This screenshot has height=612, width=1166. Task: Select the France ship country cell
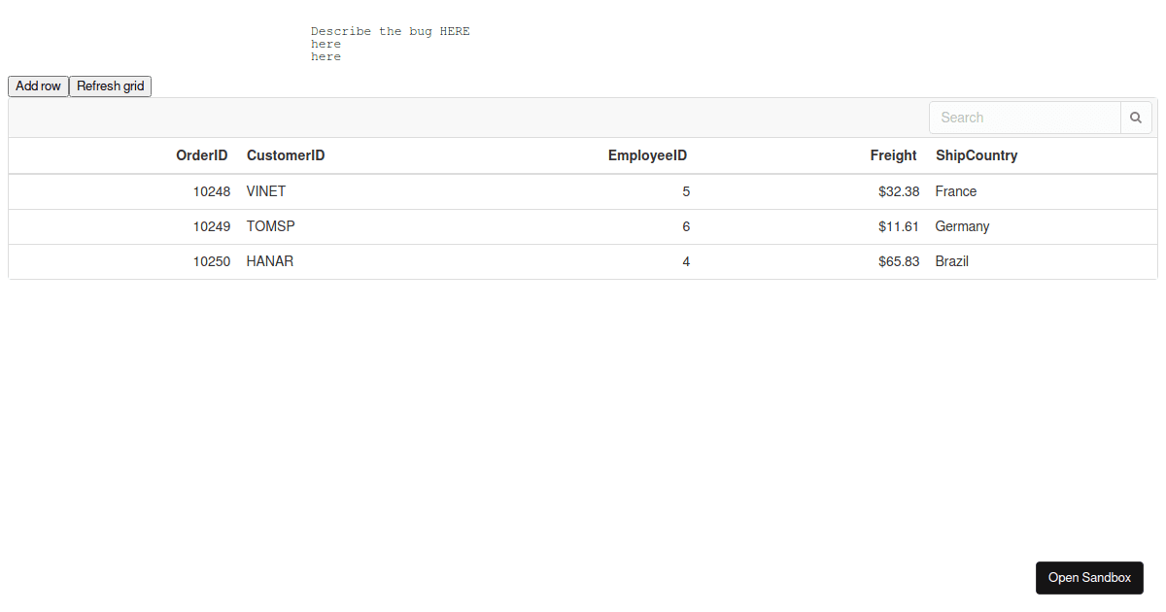[x=956, y=191]
